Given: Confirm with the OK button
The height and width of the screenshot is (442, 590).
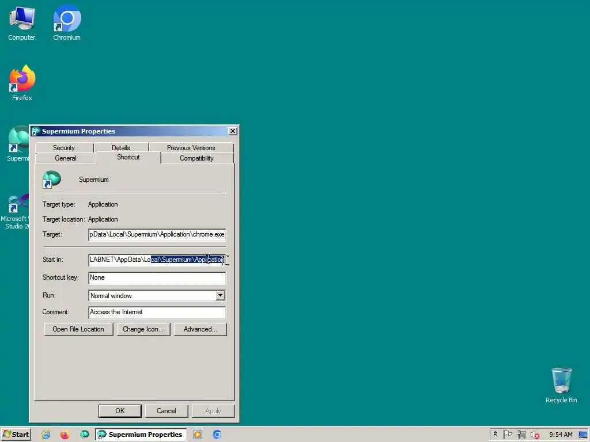Looking at the screenshot, I should 120,411.
